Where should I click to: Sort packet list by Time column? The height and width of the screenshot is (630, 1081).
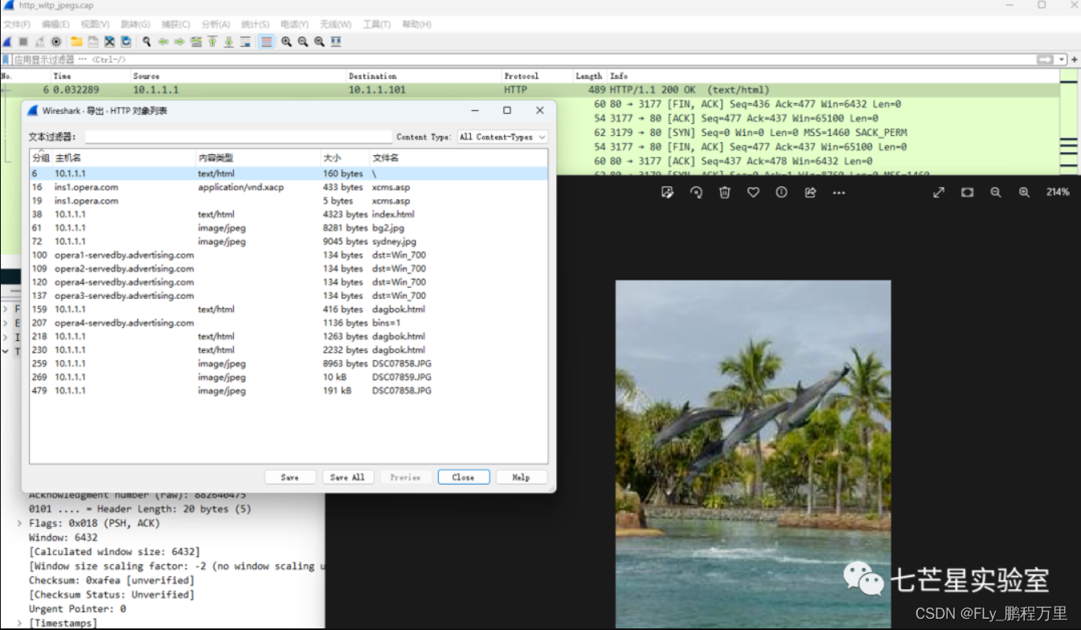point(90,76)
